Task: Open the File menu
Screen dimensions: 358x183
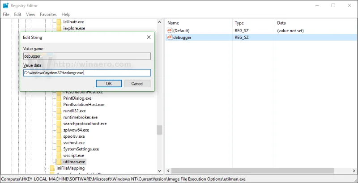Action: (x=6, y=14)
